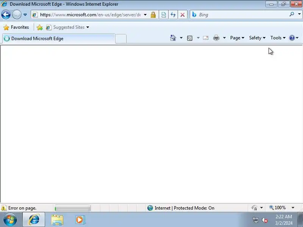Click the Read Mail envelope icon
Viewport: 303px width, 227px height.
[x=206, y=38]
